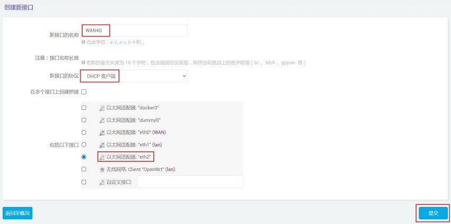The height and width of the screenshot is (224, 451).
Task: Click the eth0 WAN adapter icon
Action: (102, 133)
